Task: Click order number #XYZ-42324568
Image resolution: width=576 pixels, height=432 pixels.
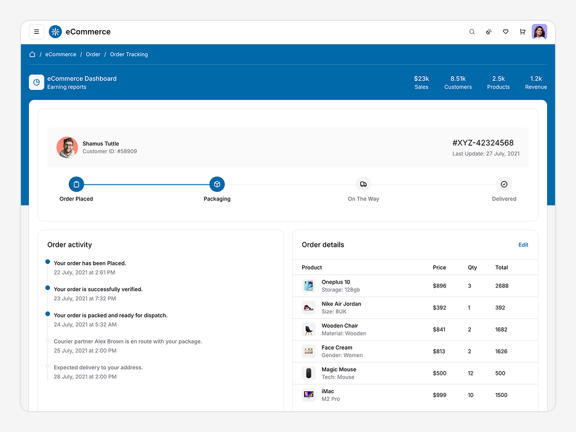Action: tap(483, 143)
